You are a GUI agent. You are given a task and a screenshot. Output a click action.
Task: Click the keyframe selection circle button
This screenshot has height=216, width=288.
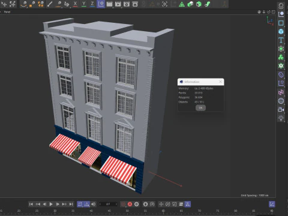(x=137, y=204)
